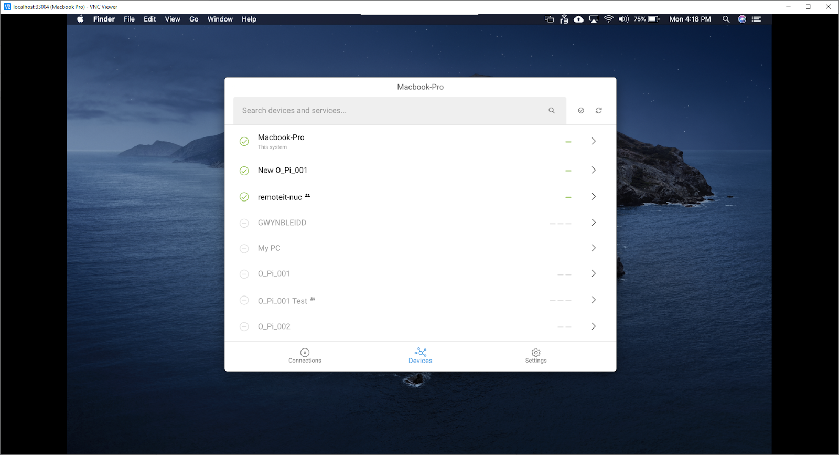Click the gray service dashes for O_Pi_001
The image size is (839, 455).
click(x=565, y=275)
